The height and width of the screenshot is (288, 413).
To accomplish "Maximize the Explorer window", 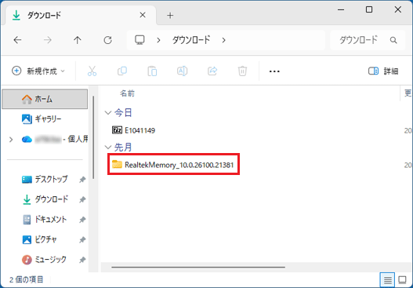I will (x=369, y=9).
